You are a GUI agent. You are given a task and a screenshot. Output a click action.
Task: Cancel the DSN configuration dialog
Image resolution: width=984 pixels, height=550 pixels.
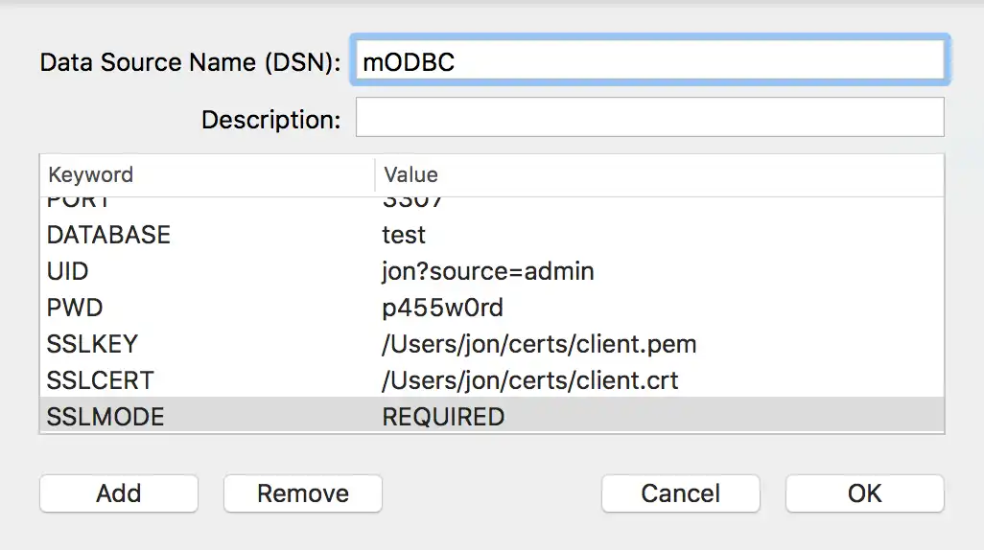coord(681,493)
